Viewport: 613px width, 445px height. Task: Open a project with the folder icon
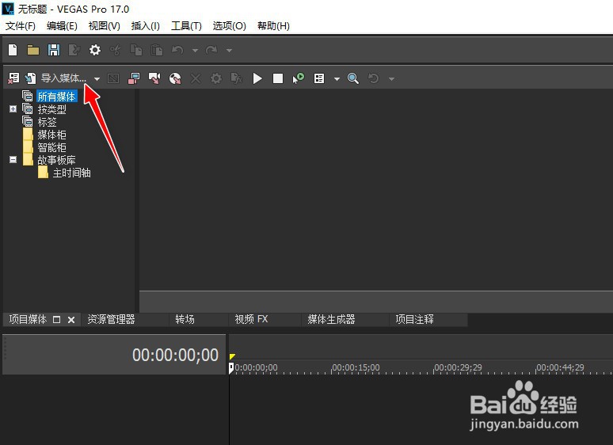tap(32, 50)
